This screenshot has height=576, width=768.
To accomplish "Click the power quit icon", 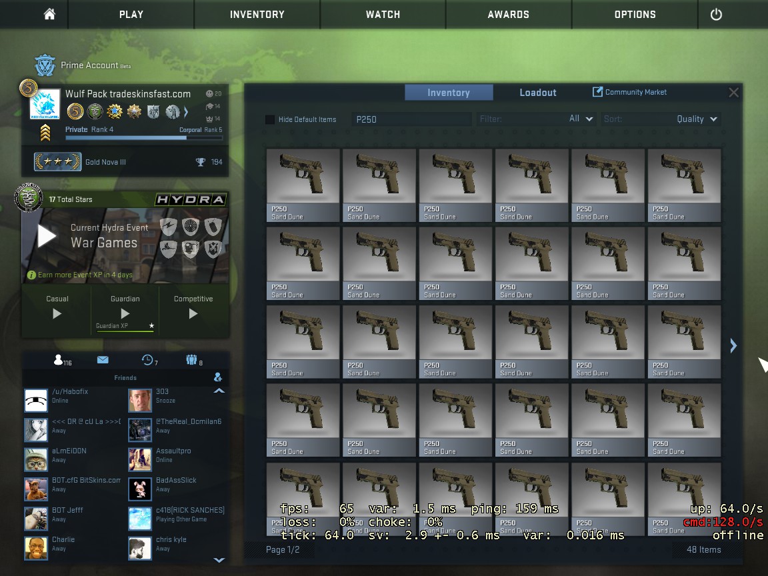I will 715,14.
